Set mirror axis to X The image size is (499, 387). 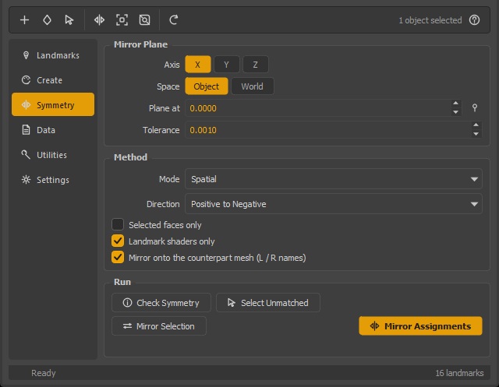[x=197, y=65]
